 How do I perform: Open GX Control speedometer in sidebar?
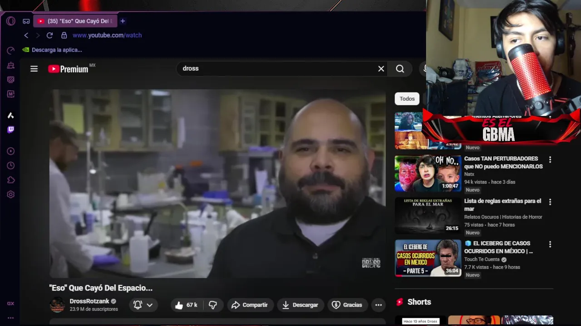(11, 51)
